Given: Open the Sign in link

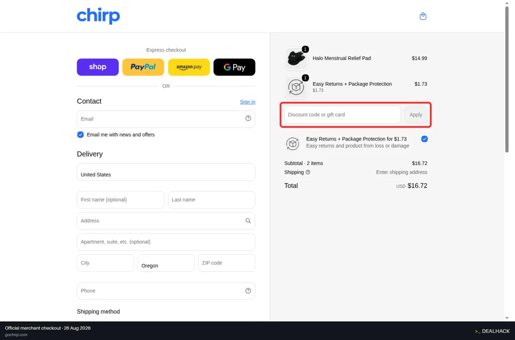Looking at the screenshot, I should pos(247,102).
